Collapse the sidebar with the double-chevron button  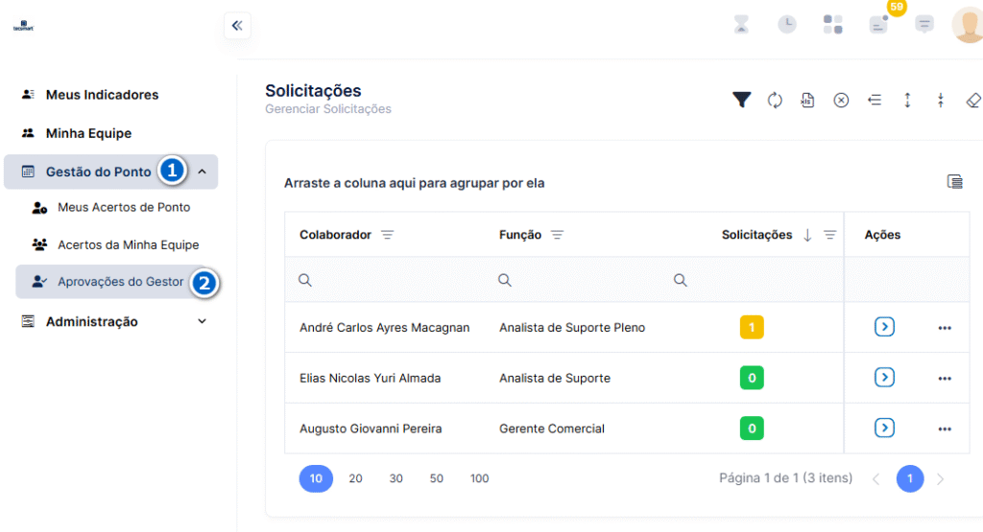[x=237, y=26]
